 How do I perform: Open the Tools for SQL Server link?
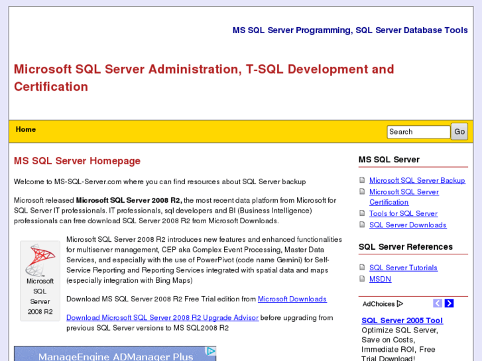403,213
